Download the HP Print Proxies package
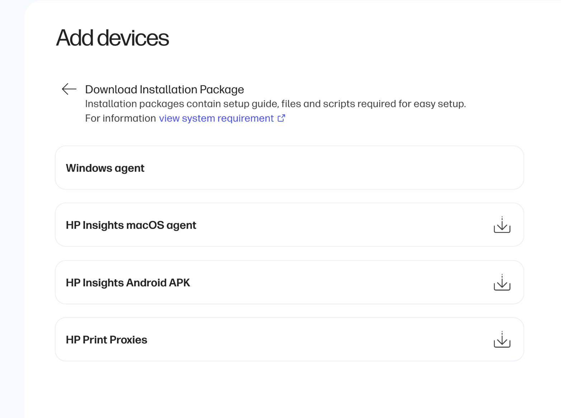This screenshot has width=561, height=418. [x=502, y=339]
